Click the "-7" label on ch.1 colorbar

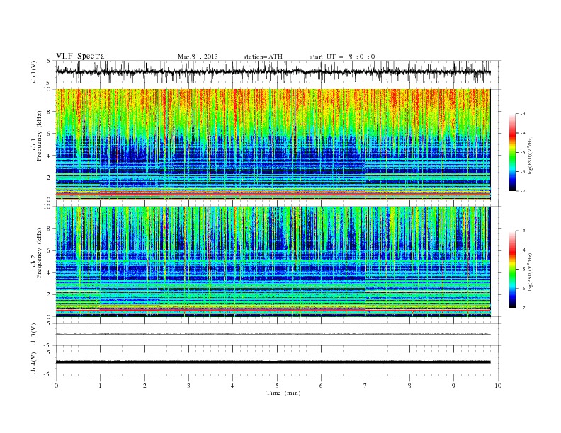(523, 191)
